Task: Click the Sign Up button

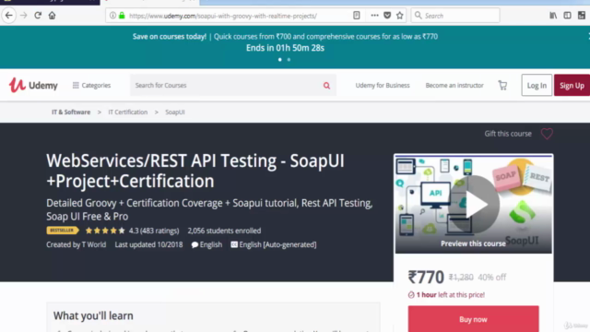Action: click(572, 86)
